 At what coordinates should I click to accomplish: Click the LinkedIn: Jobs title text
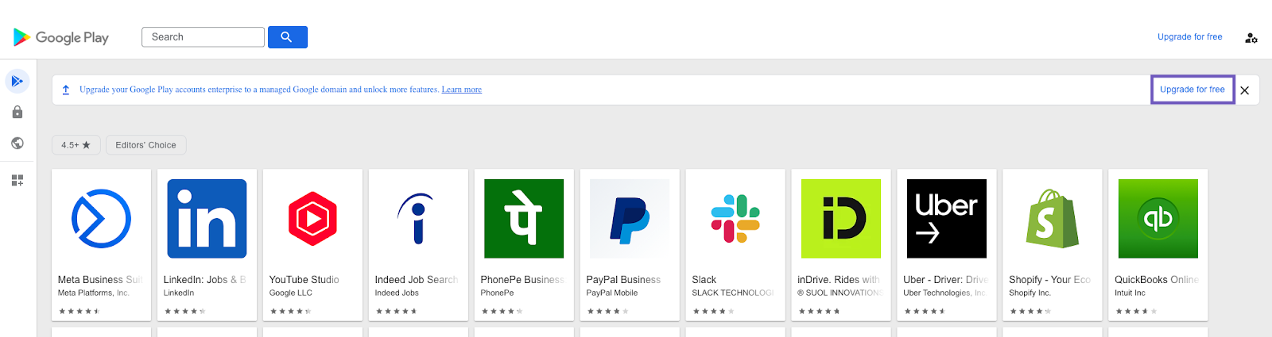point(204,280)
